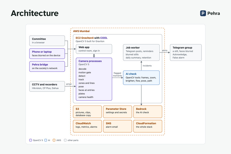Click 'control room, sign in' text

89,51
